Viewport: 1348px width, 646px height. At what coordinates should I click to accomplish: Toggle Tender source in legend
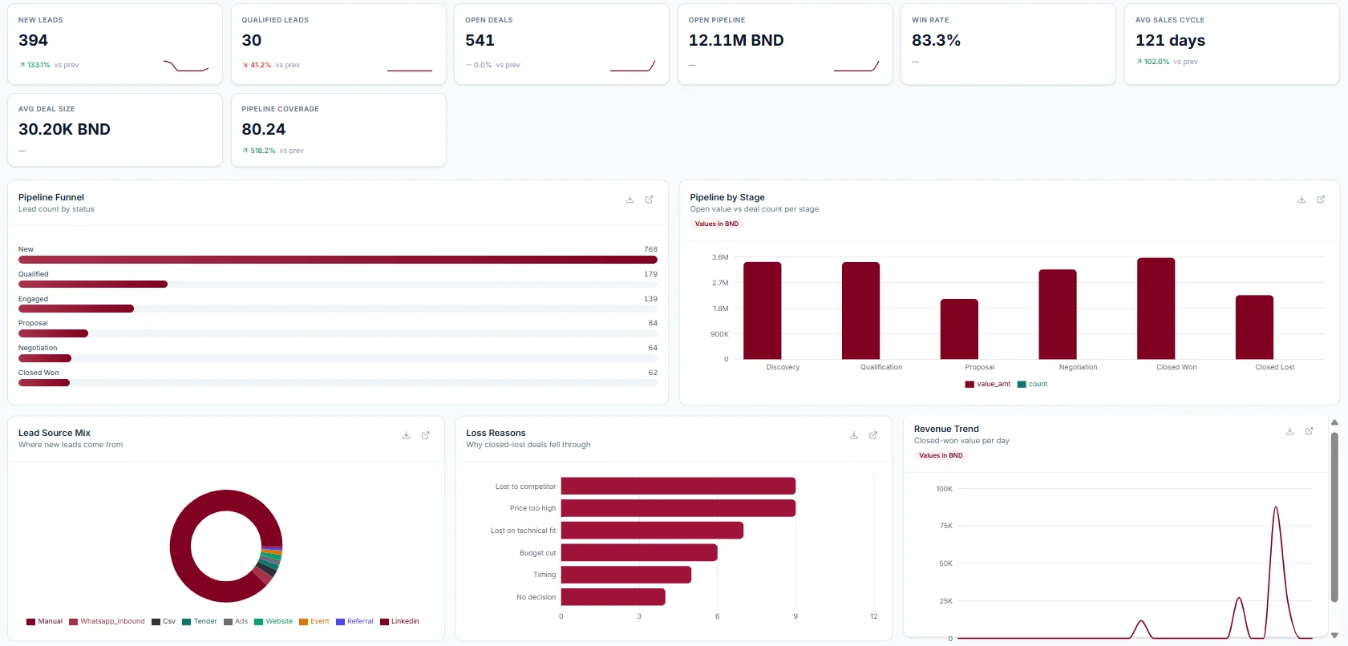point(200,621)
